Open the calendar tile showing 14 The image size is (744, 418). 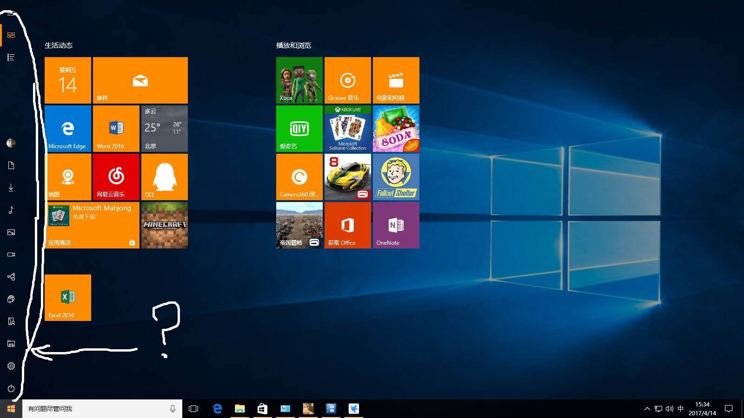[x=68, y=80]
